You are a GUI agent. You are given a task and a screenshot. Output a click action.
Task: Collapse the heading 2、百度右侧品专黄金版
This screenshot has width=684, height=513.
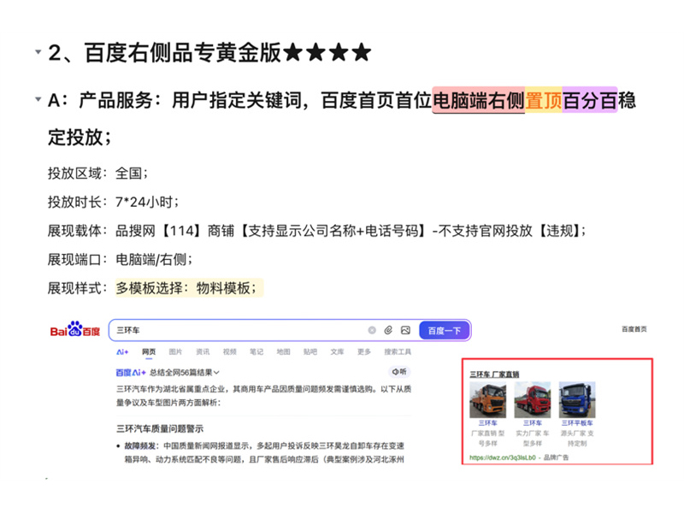point(38,52)
